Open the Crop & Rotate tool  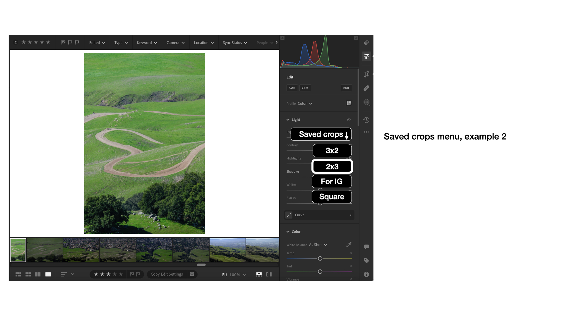[x=366, y=74]
